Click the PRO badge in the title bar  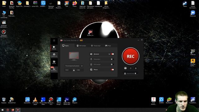coord(81,40)
